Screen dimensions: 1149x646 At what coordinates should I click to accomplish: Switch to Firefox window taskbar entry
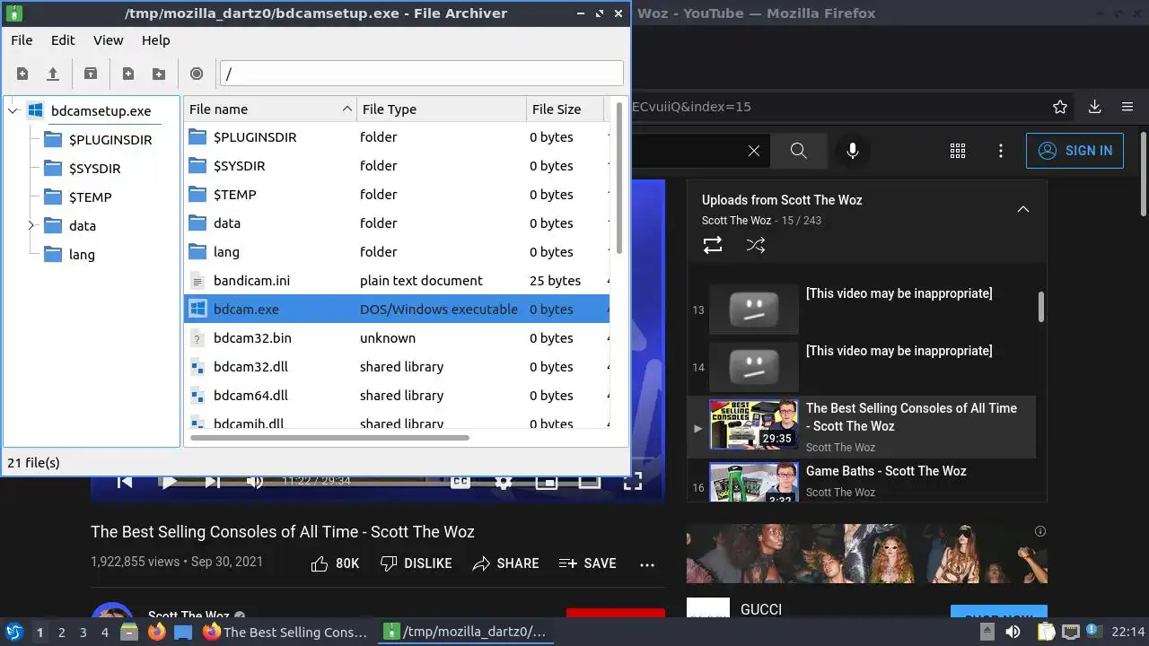click(x=285, y=633)
